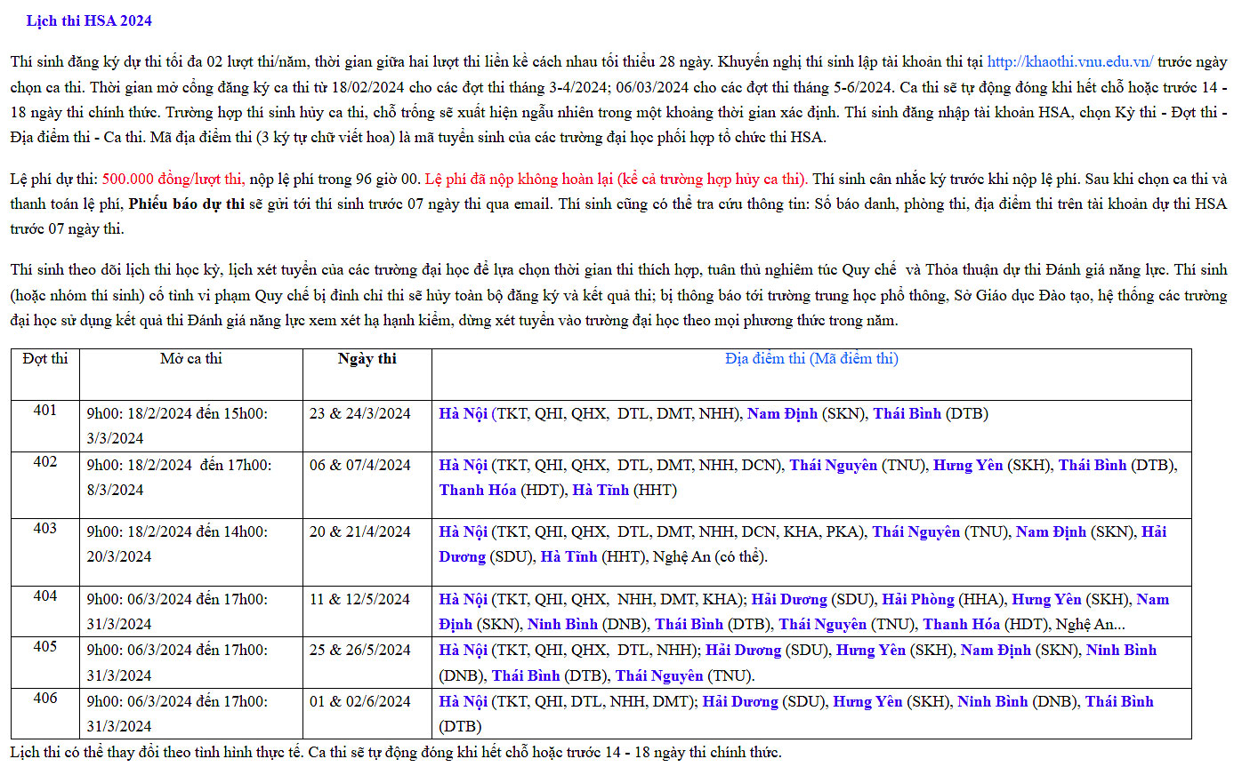
Task: Open 'Hà Nội' link in round 403
Action: coord(464,532)
